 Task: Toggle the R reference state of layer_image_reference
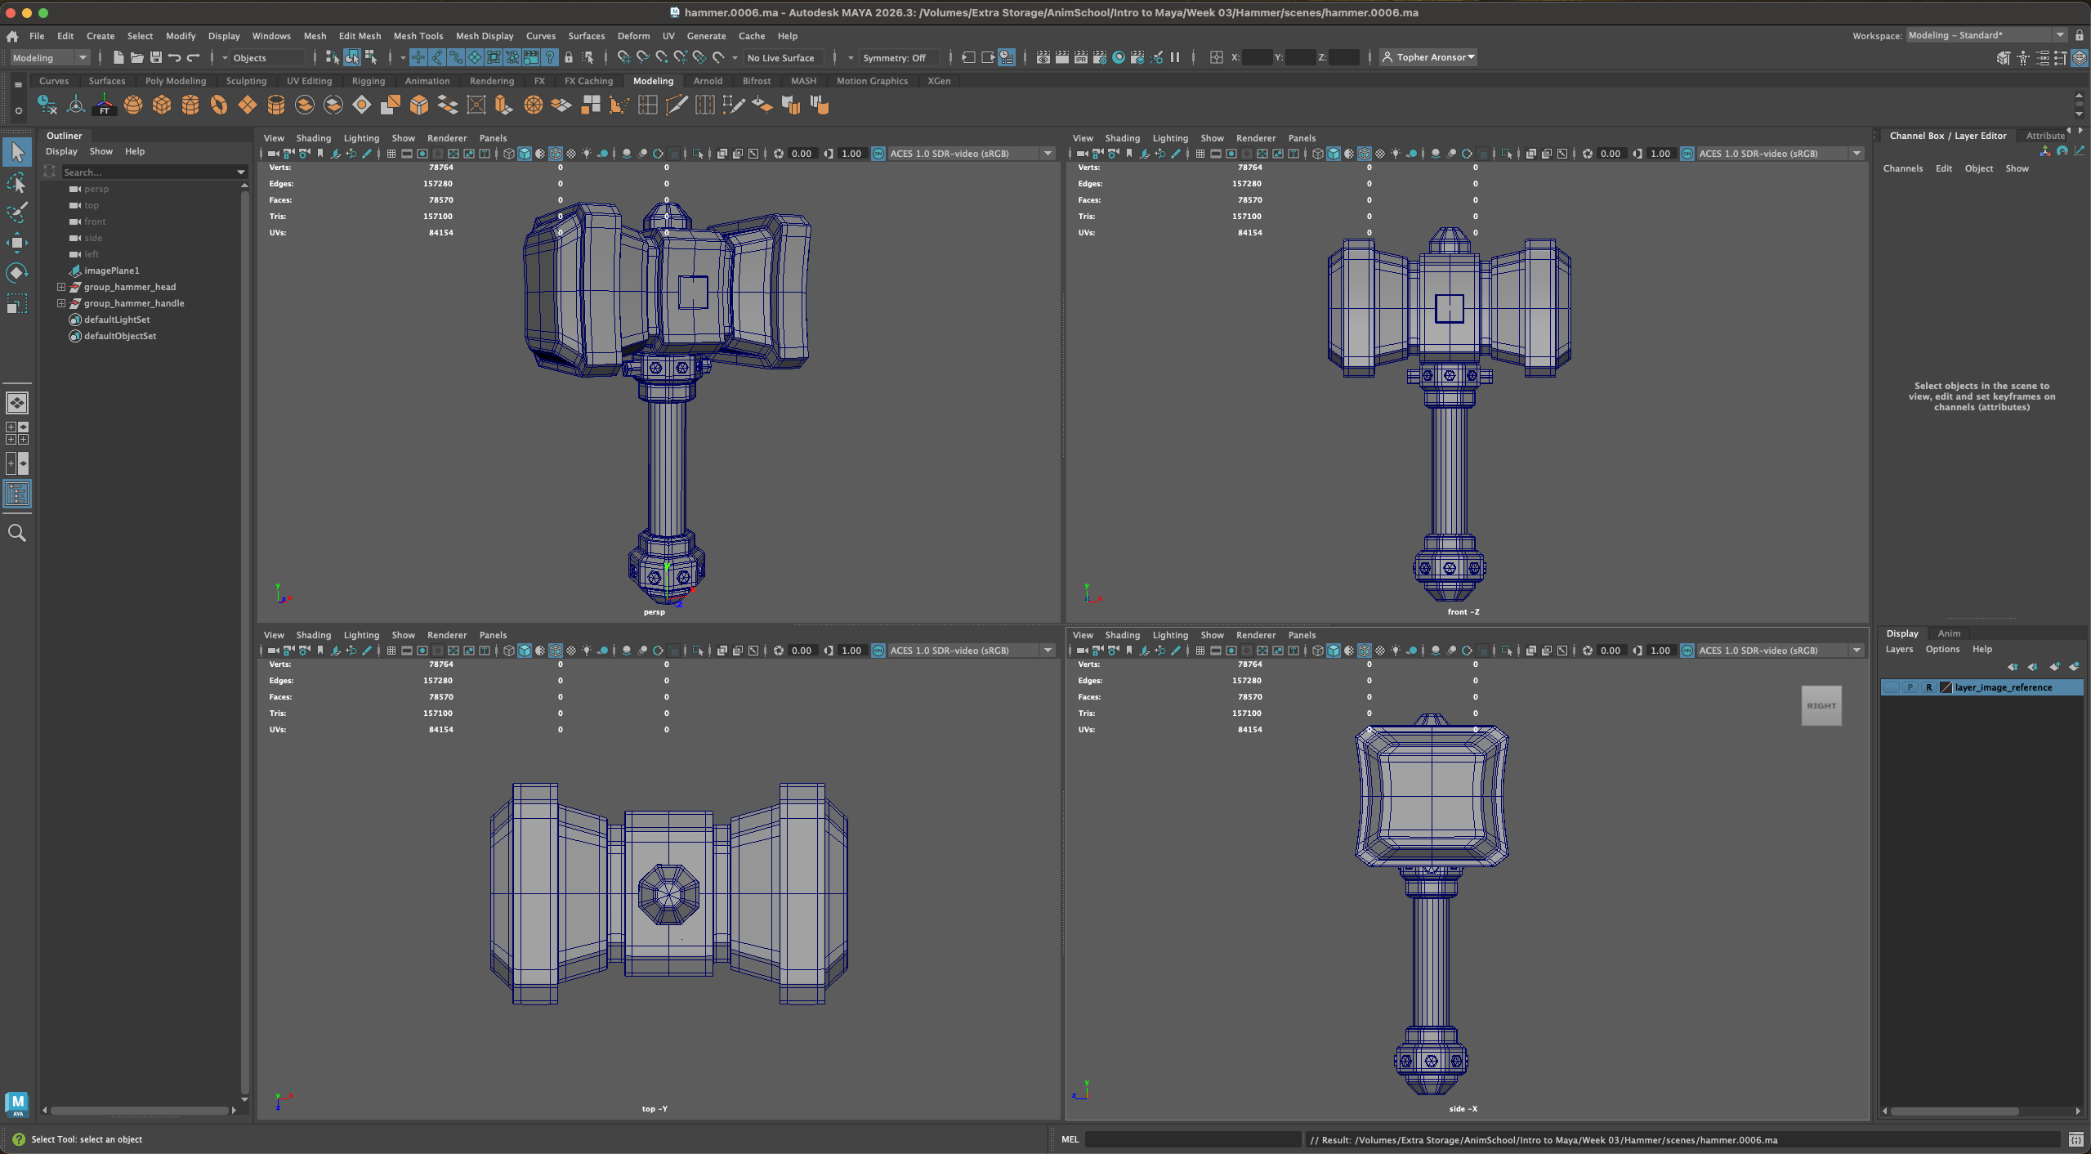[1929, 687]
